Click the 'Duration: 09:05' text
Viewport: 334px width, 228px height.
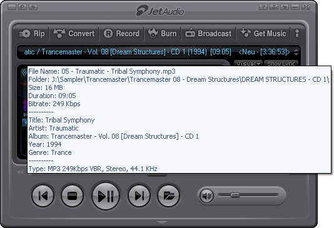(52, 96)
